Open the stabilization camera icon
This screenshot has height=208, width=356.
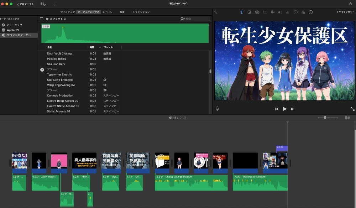(272, 12)
